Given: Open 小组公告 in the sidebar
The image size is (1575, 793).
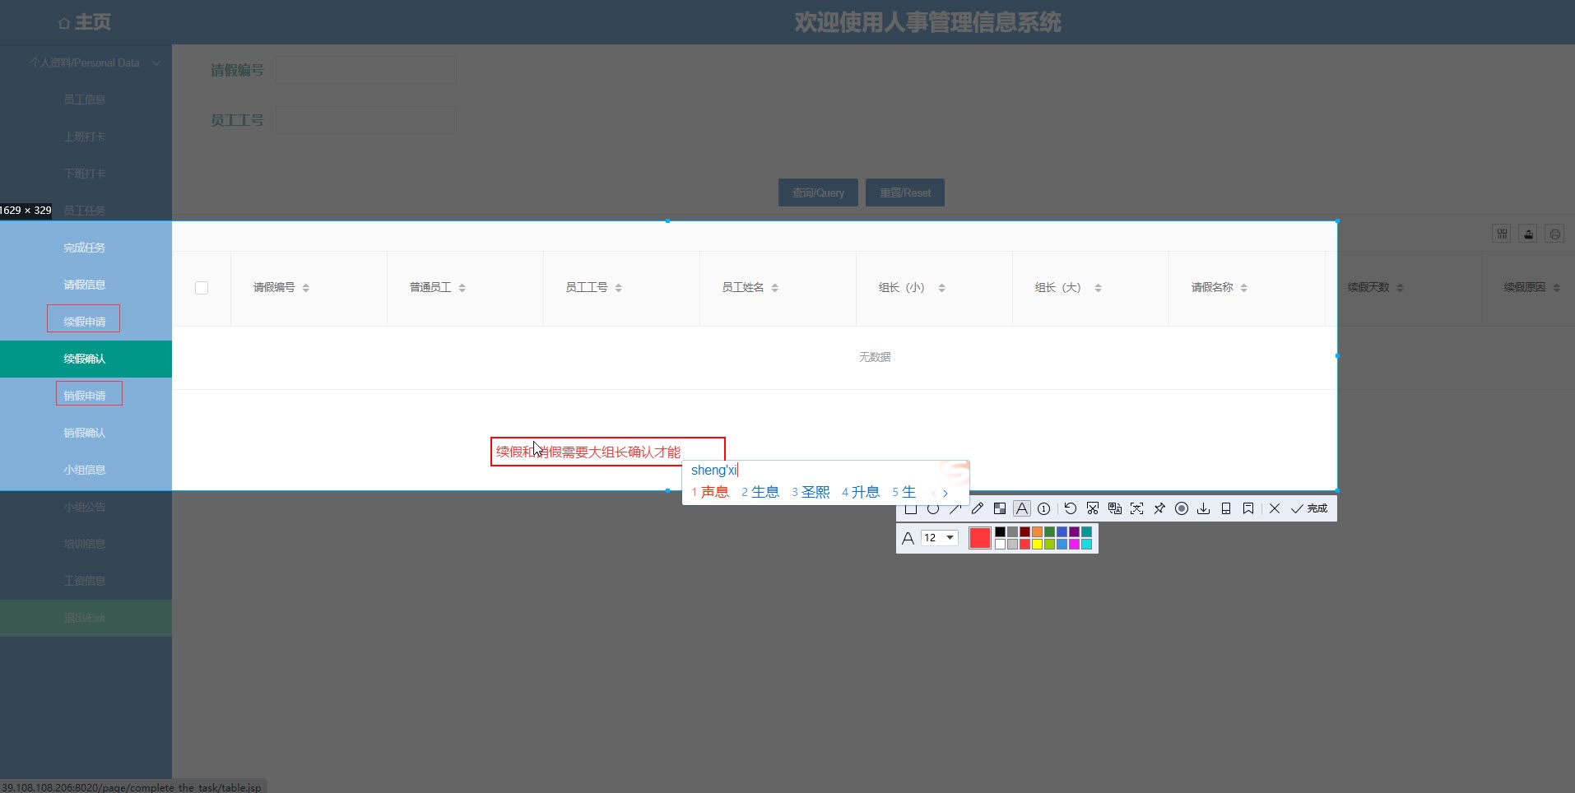Looking at the screenshot, I should coord(86,507).
